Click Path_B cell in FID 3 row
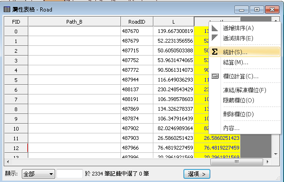 click(75, 60)
